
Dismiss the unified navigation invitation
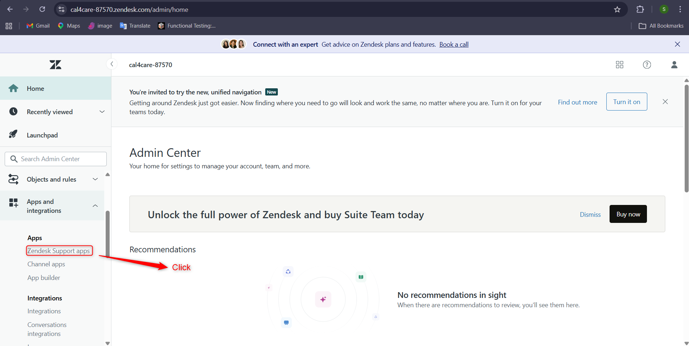click(665, 102)
